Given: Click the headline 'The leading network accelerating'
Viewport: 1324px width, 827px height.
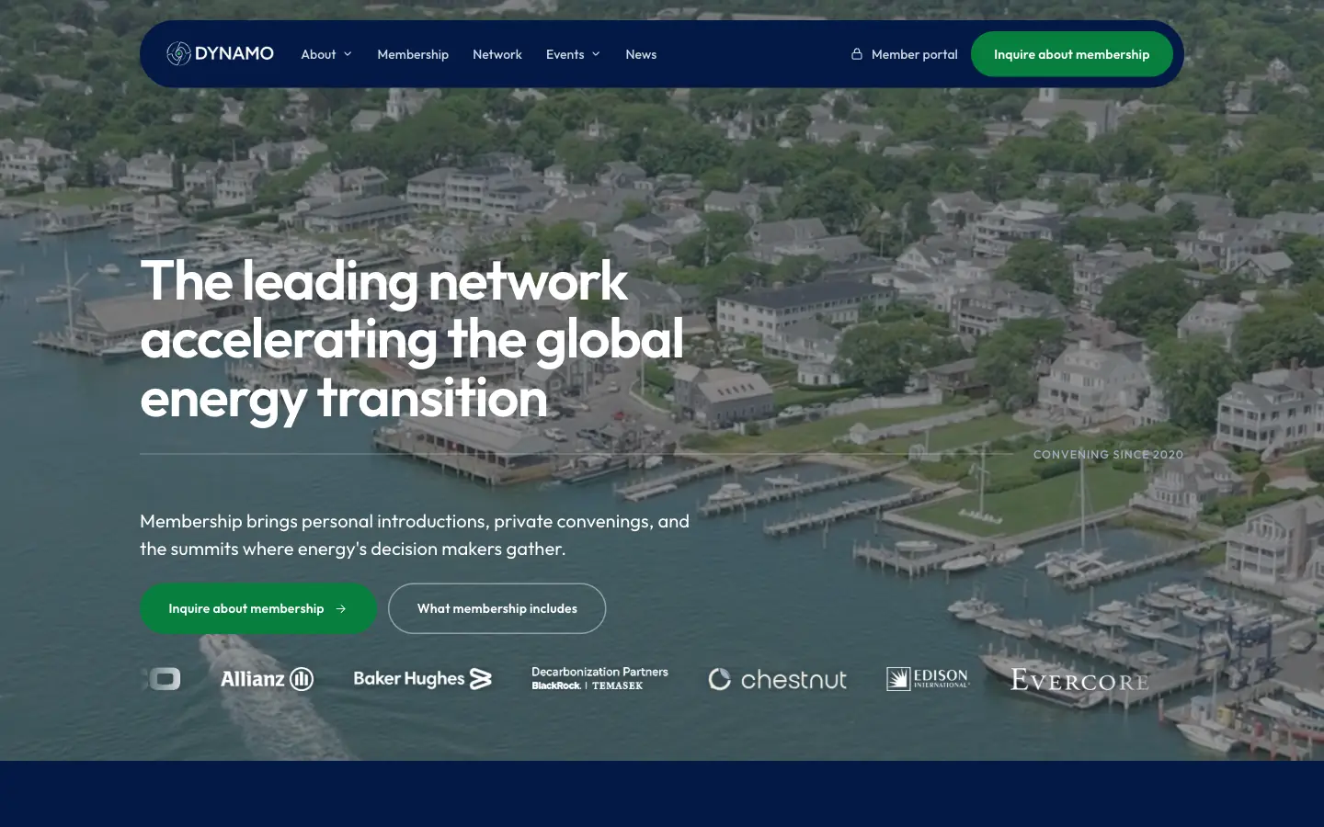Looking at the screenshot, I should 412,339.
